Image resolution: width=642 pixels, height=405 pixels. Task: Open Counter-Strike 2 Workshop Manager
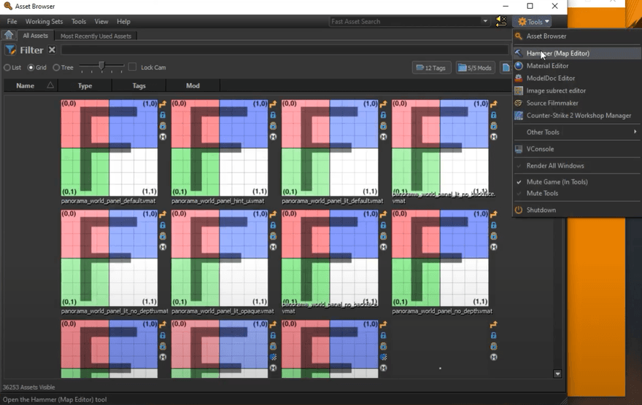579,115
